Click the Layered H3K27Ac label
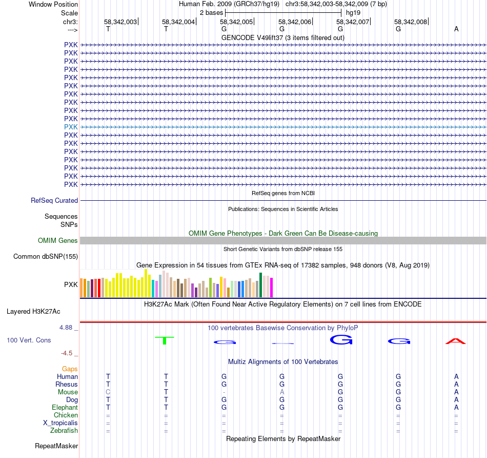 [x=33, y=312]
